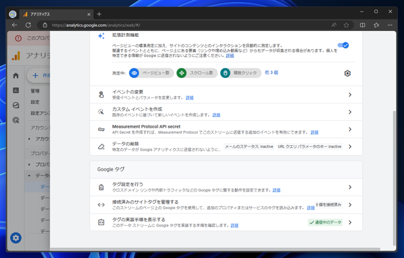Expand タグの実装手順を表示する chevron
The width and height of the screenshot is (404, 258).
(x=350, y=222)
